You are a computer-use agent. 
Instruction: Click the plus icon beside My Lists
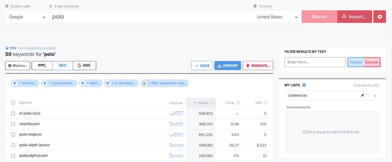pyautogui.click(x=304, y=85)
